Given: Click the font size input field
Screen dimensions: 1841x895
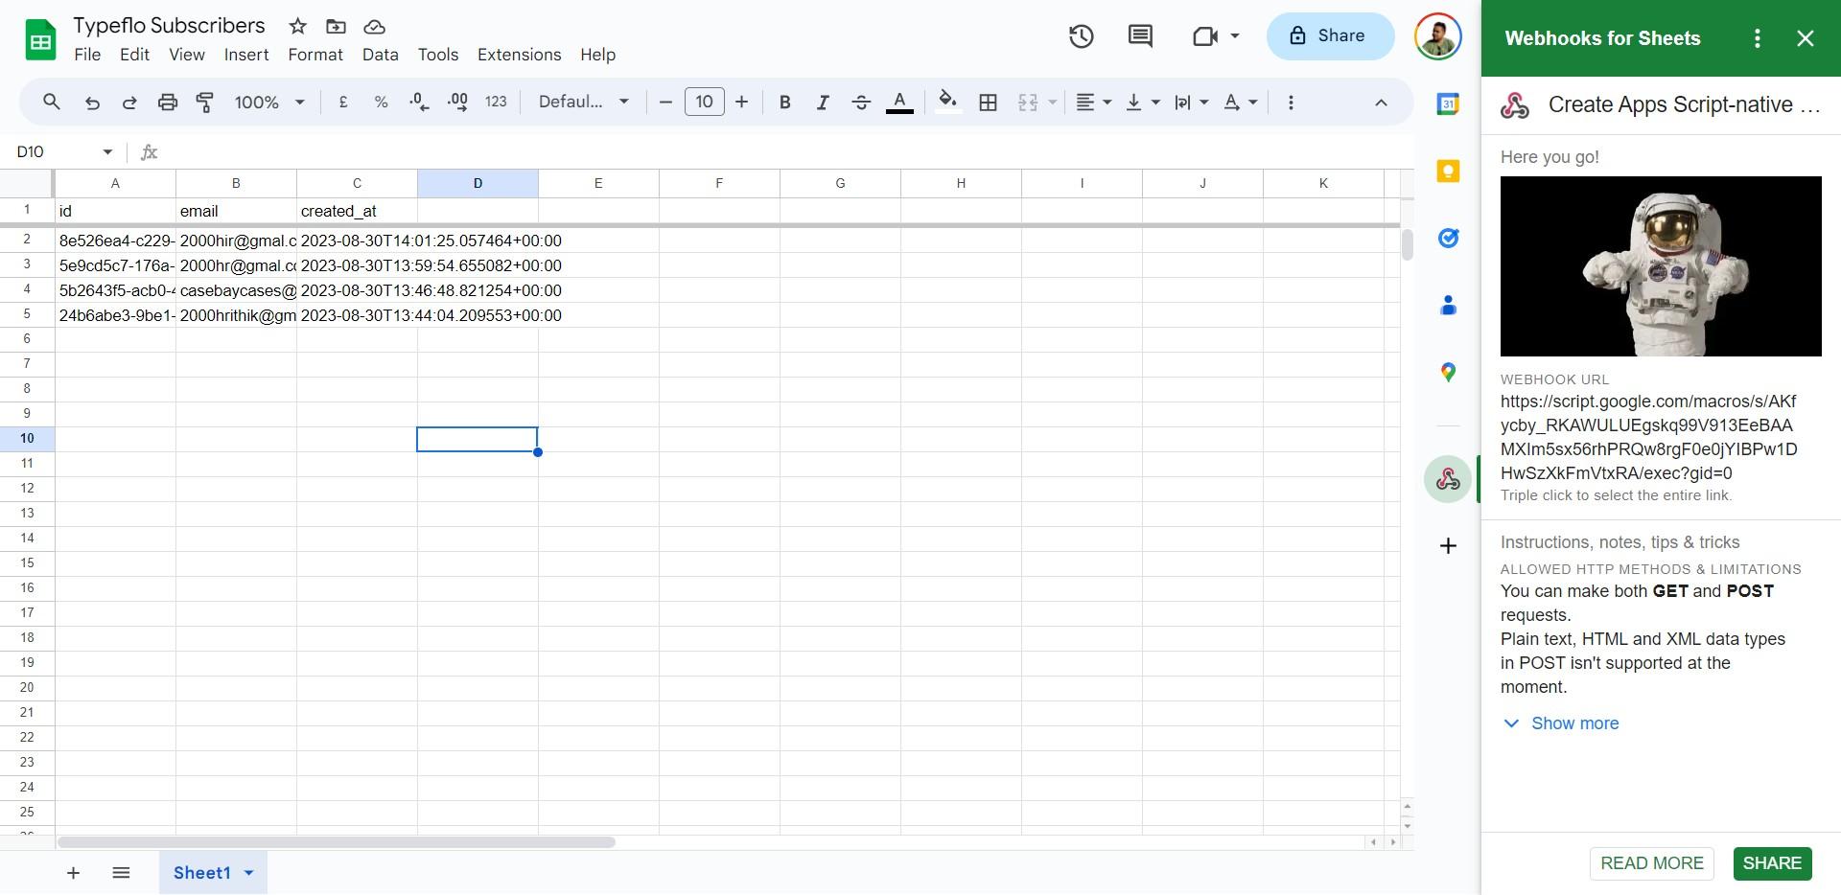Looking at the screenshot, I should pos(704,103).
